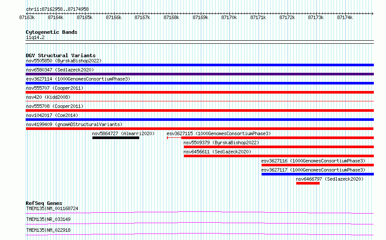
Task: Click the nsv555707 (Cooper2011) label
Action: 55,88
